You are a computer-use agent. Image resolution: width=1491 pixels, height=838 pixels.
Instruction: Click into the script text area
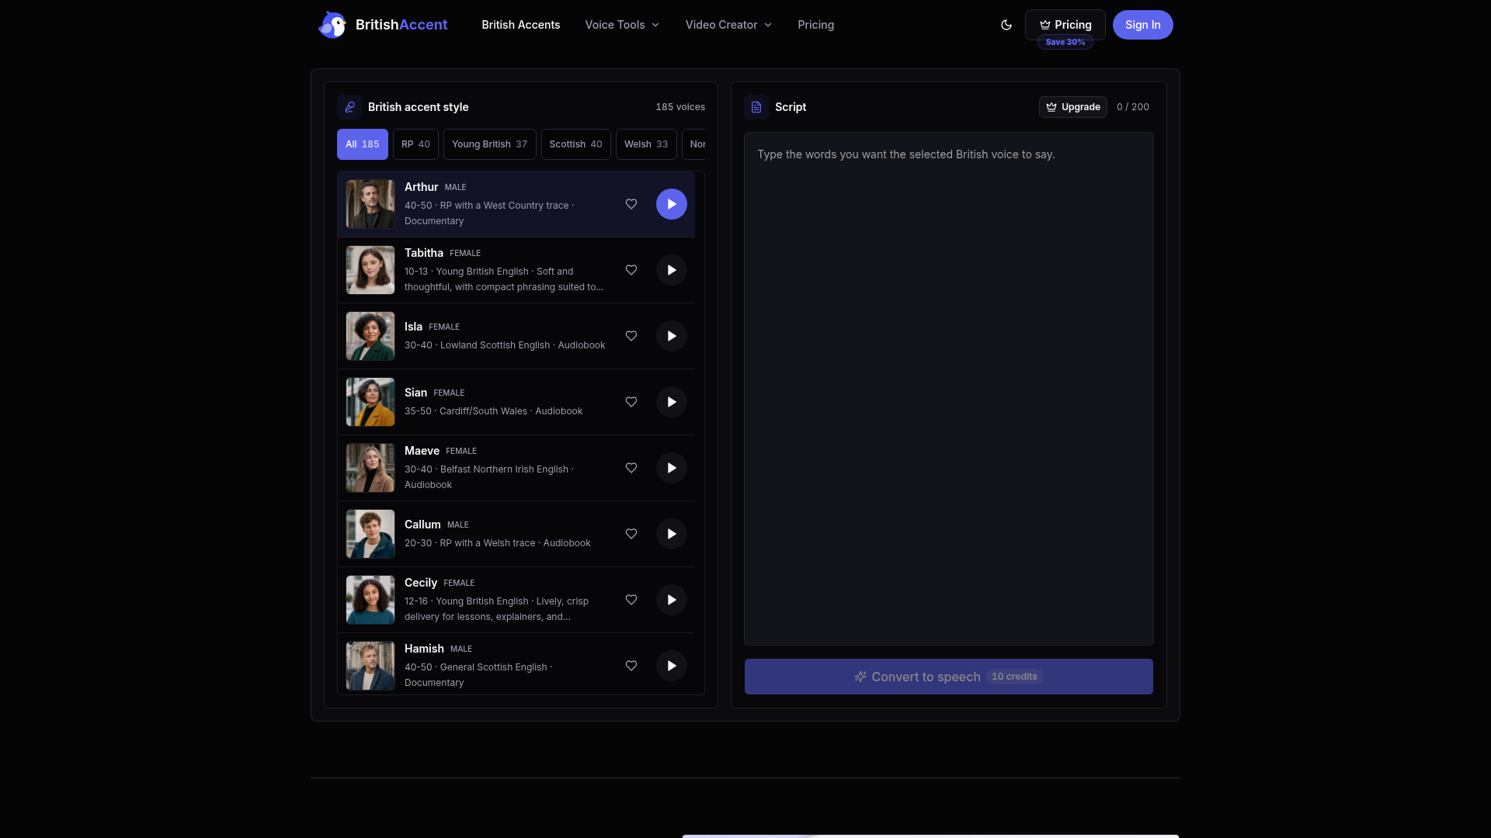tap(949, 389)
